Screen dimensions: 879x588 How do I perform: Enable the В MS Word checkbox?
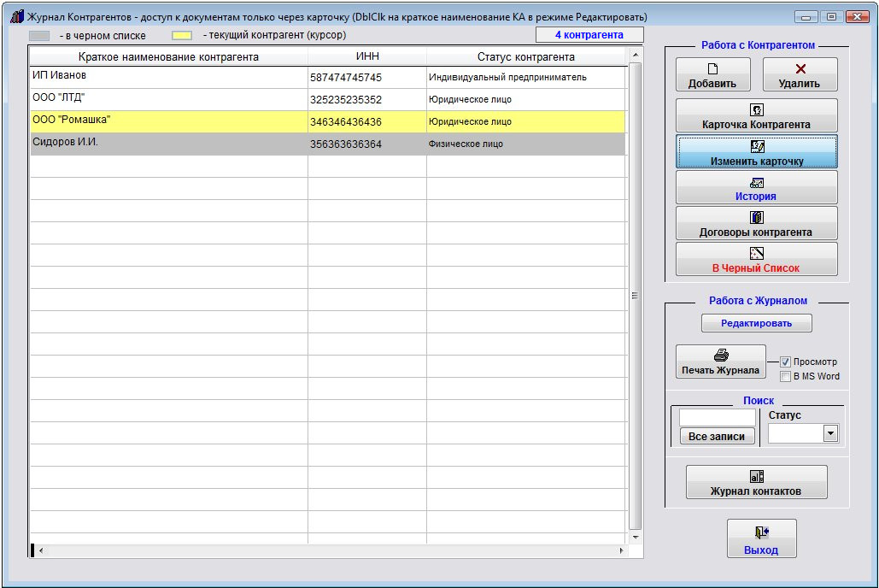tap(786, 376)
